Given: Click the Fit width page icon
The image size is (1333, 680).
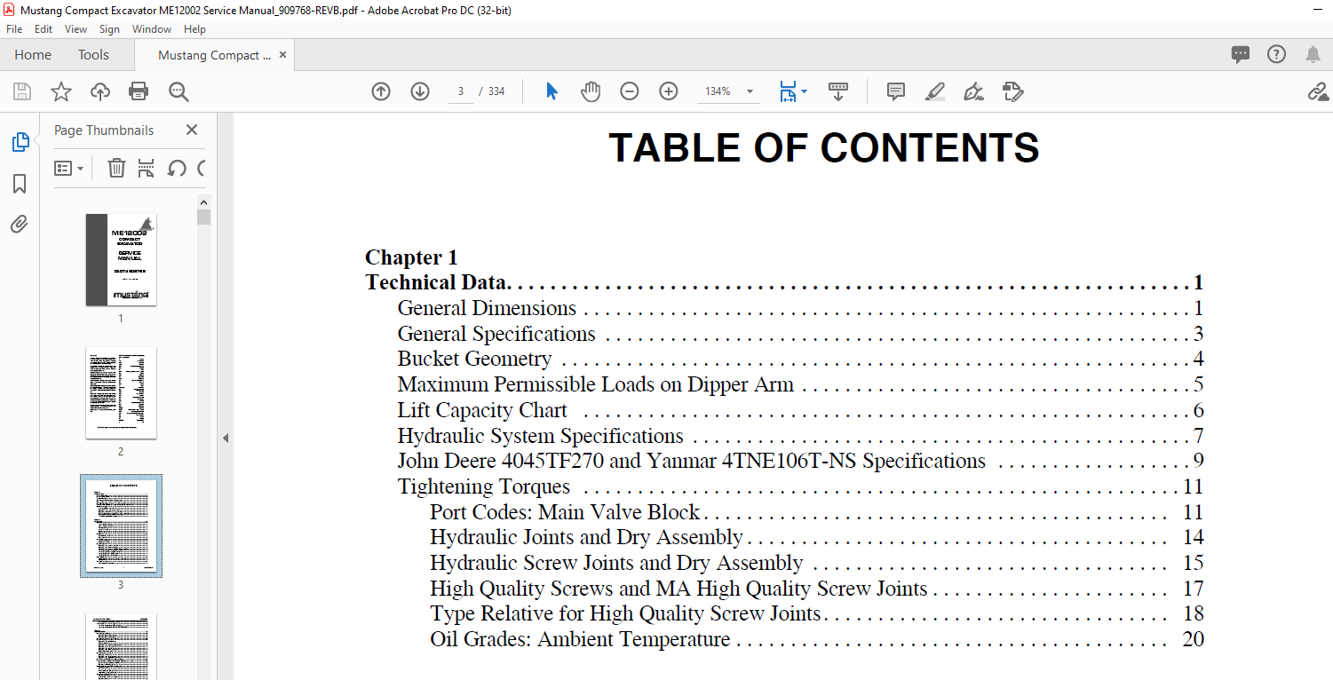Looking at the screenshot, I should point(788,91).
